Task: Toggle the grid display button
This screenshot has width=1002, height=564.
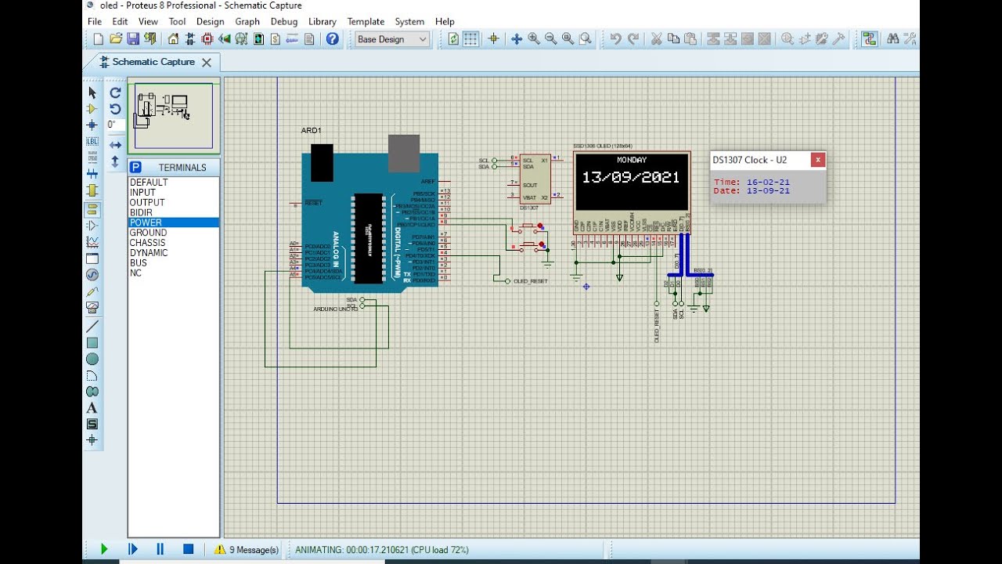Action: click(x=470, y=39)
